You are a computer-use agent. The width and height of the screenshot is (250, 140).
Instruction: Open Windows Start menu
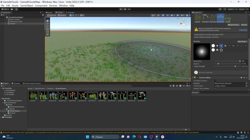(87, 137)
